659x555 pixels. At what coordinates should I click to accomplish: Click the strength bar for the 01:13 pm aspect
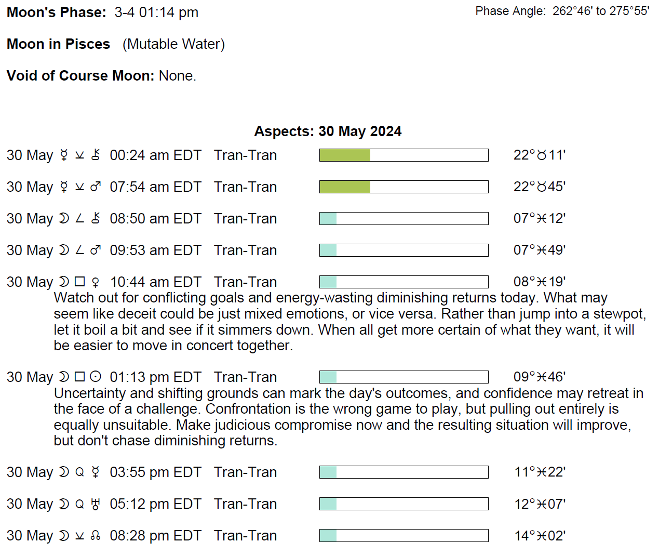coord(404,377)
